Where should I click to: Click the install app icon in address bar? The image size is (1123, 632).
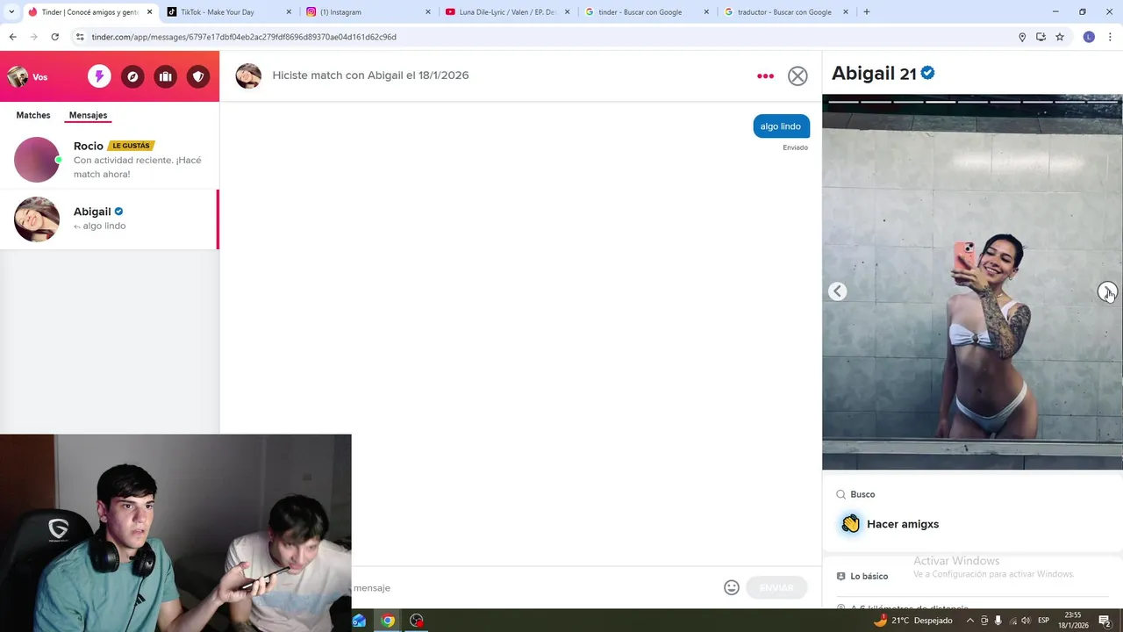tap(1041, 37)
